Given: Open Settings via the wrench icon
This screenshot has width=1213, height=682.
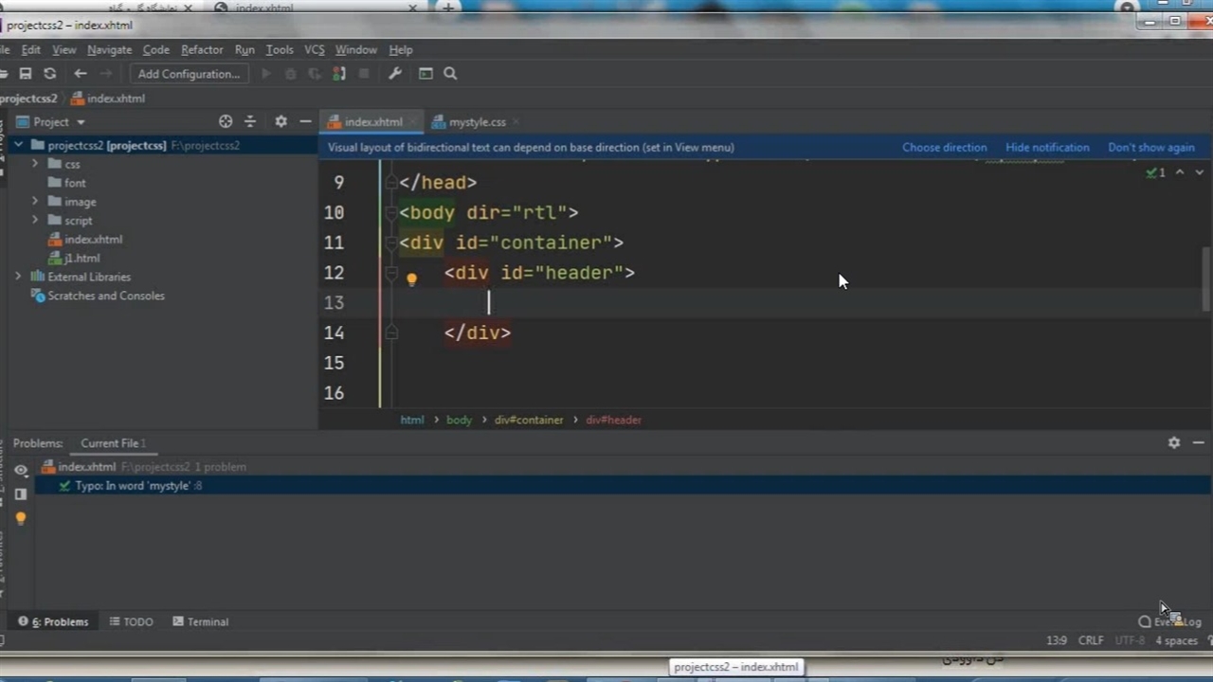Looking at the screenshot, I should point(395,74).
